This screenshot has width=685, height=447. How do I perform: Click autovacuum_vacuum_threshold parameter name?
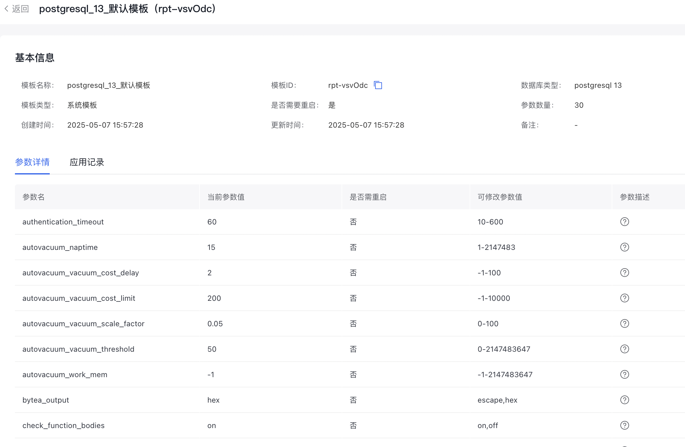78,349
